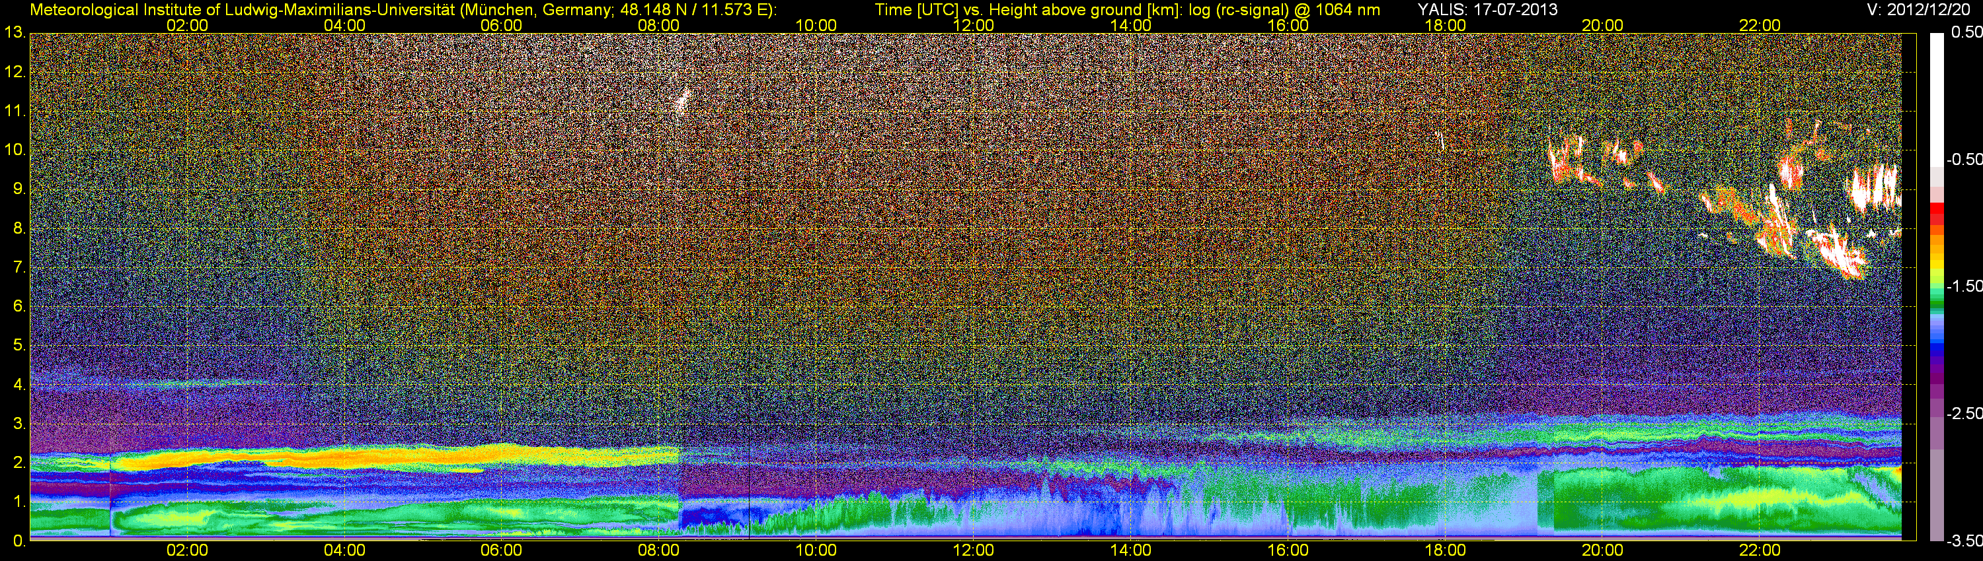The image size is (1983, 561).
Task: Click the 8 km height axis label
Action: point(19,228)
